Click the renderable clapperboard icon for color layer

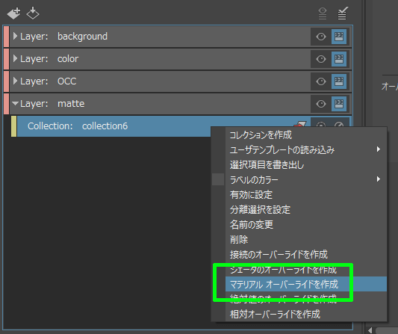339,59
